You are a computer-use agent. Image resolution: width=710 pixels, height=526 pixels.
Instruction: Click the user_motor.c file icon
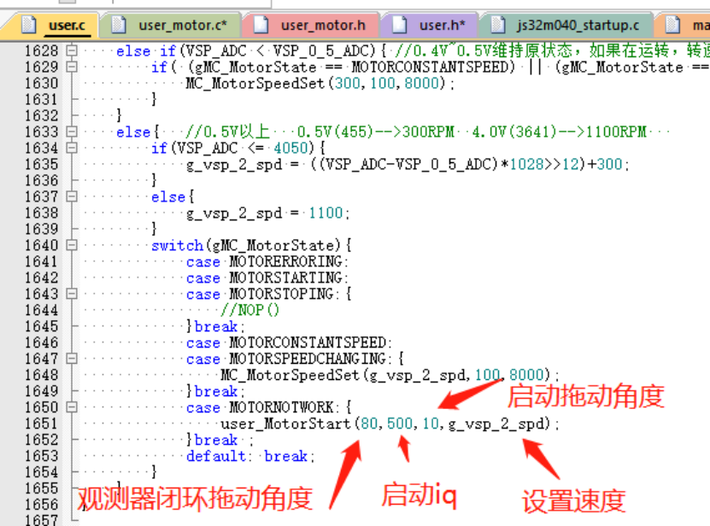119,26
